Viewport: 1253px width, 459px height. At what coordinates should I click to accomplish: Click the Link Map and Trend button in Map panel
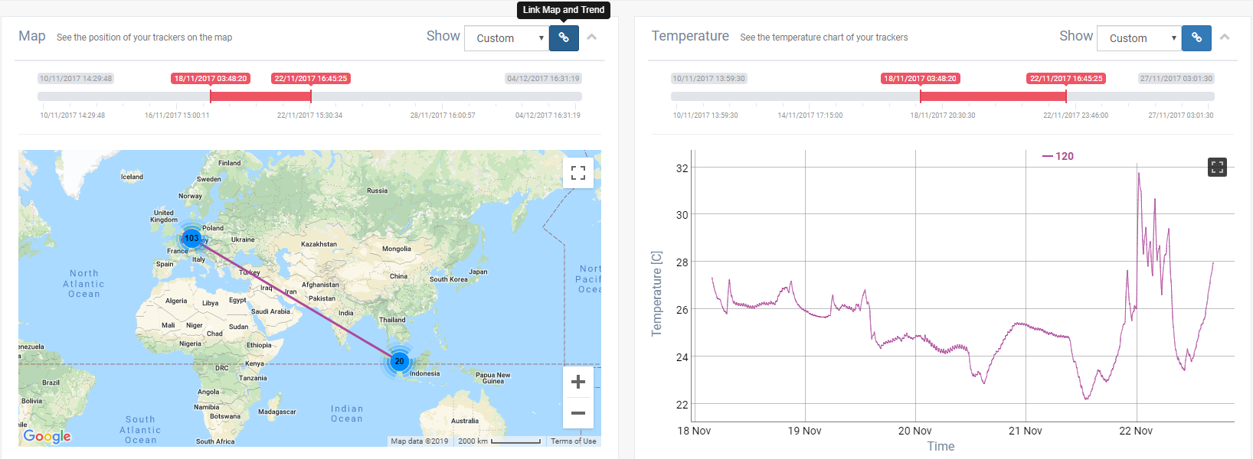pos(564,37)
